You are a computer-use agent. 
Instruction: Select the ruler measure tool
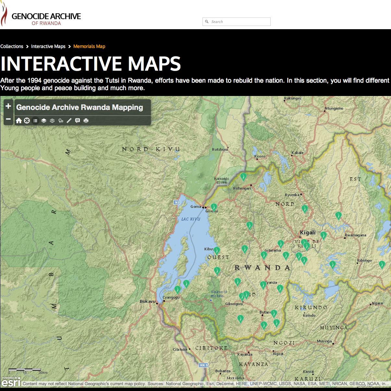[69, 121]
